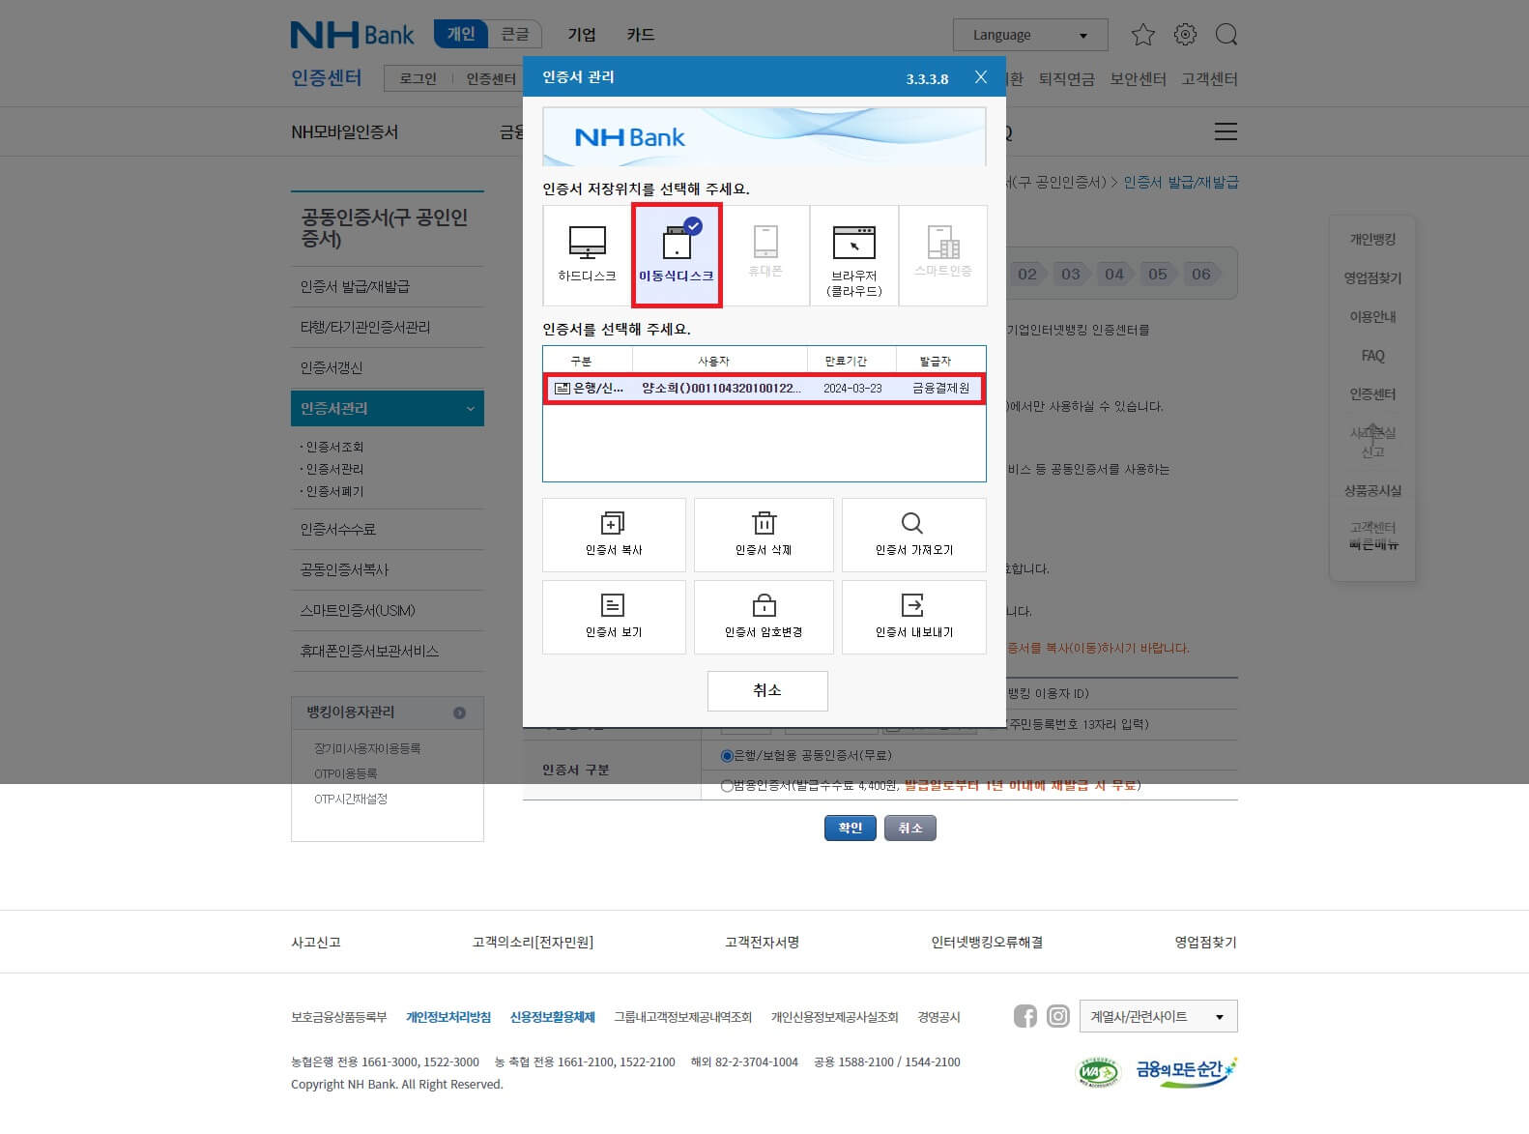Open OTP이용등록 in the sidebar
Viewport: 1529px width, 1134px height.
point(345,773)
